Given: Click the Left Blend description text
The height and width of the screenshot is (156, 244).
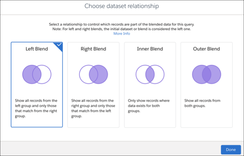Looking at the screenshot, I should (36, 108).
